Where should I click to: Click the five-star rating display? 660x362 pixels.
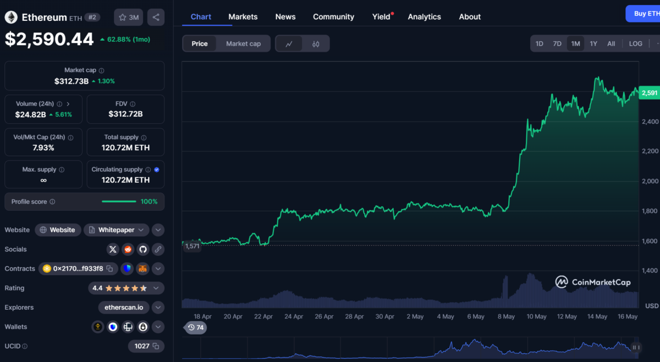126,288
